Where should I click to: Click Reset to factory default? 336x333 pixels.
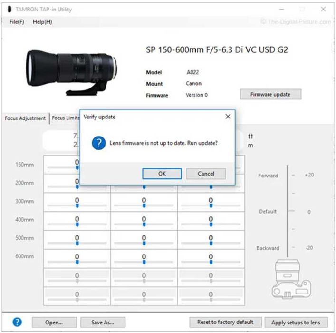point(225,322)
